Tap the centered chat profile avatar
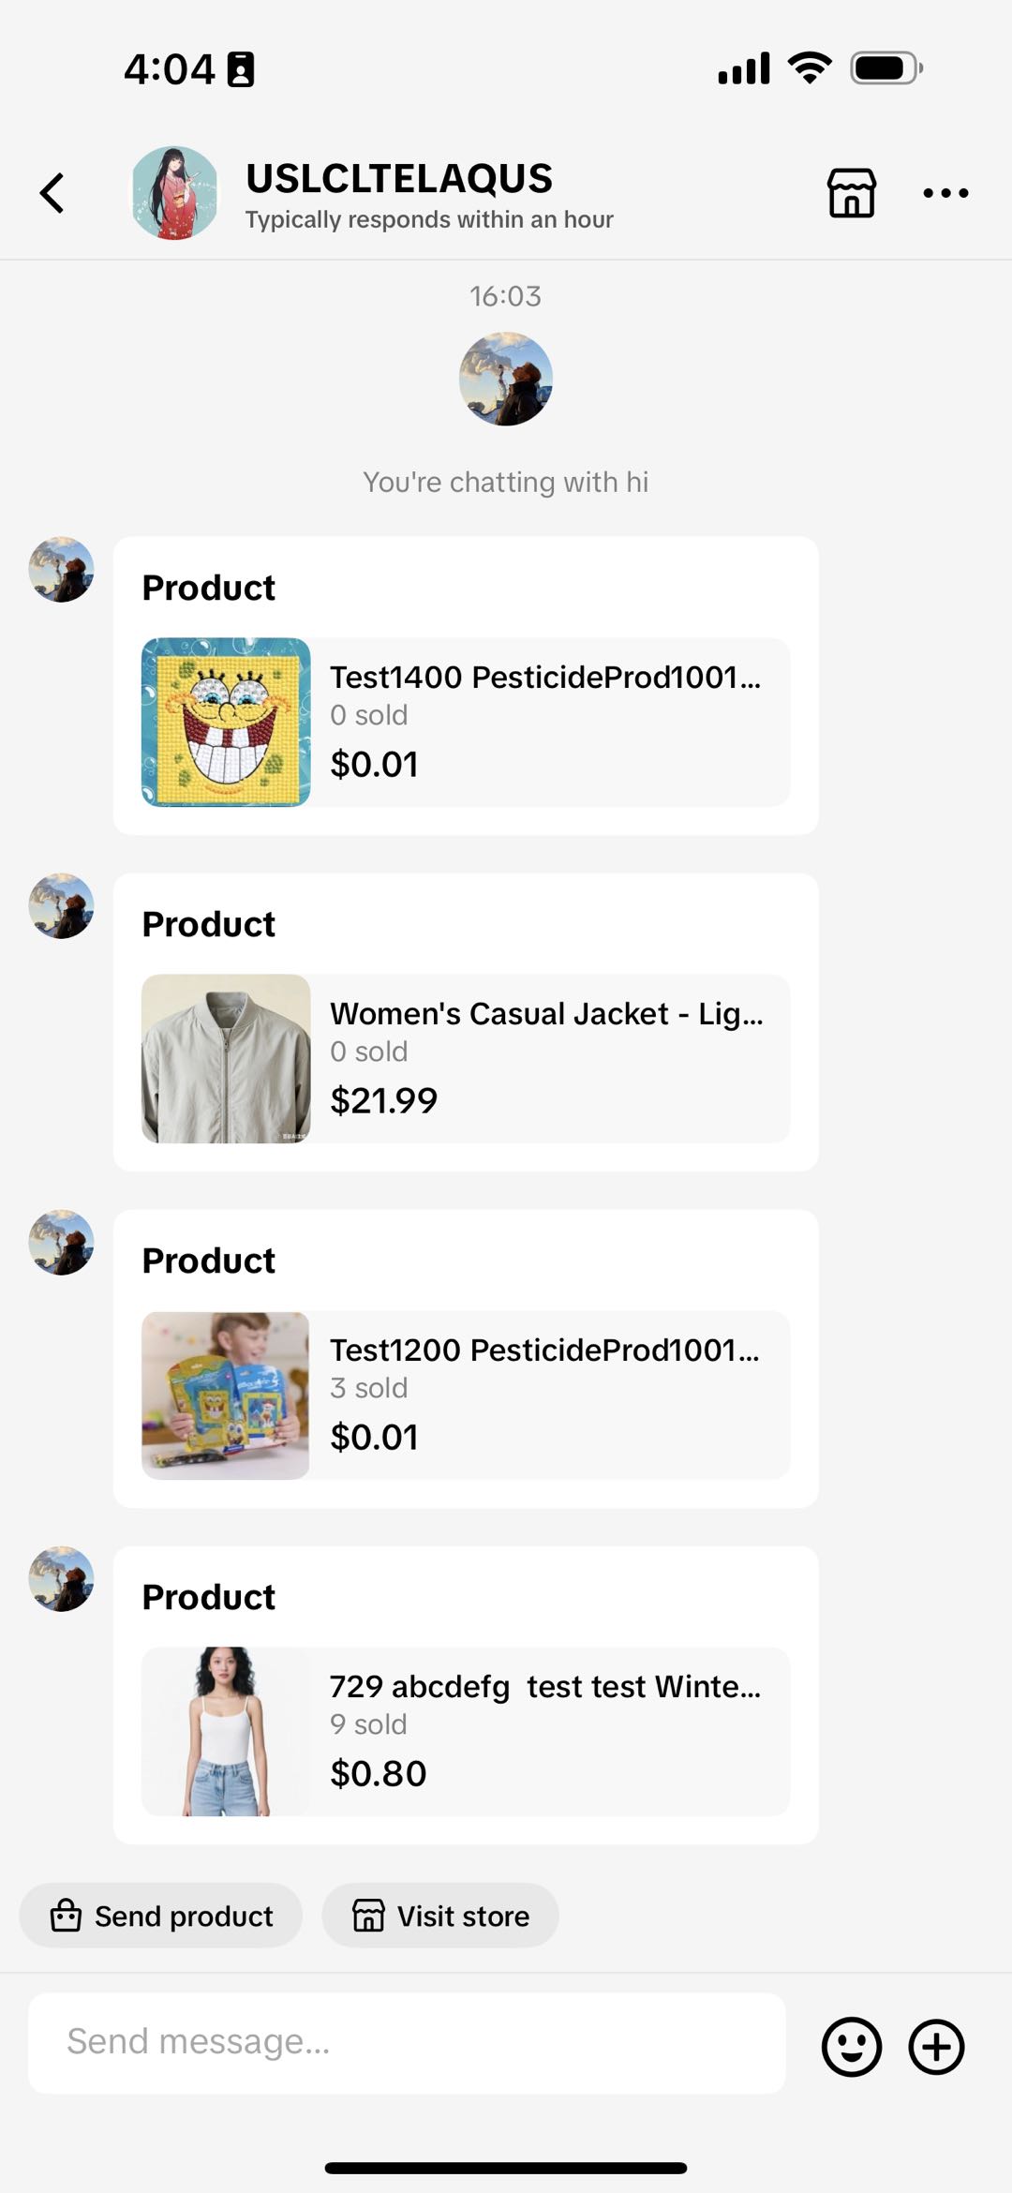Screen dimensions: 1012x2193 pyautogui.click(x=506, y=380)
